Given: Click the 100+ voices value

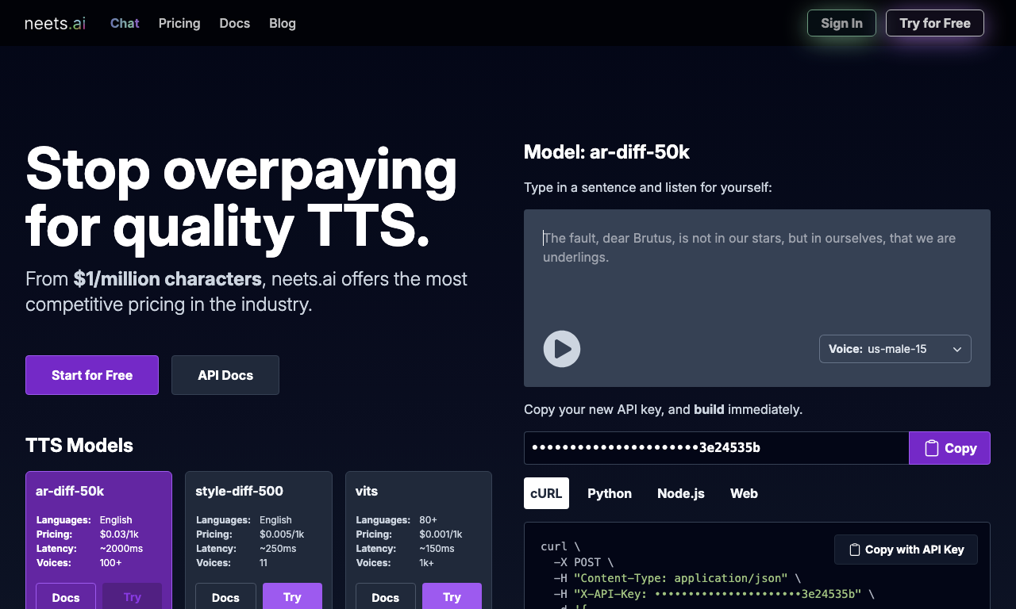Looking at the screenshot, I should 111,563.
